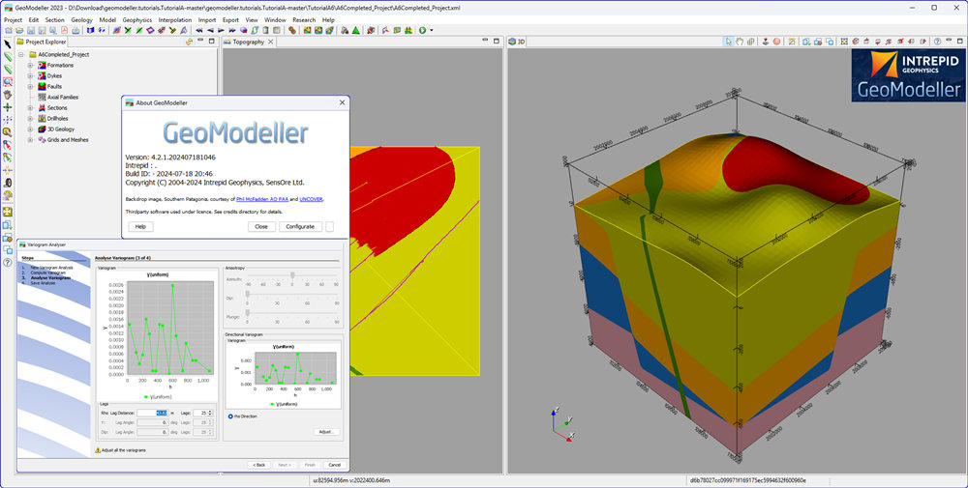The width and height of the screenshot is (968, 488).
Task: Select the hand pan tool in left sidebar
Action: pyautogui.click(x=8, y=95)
